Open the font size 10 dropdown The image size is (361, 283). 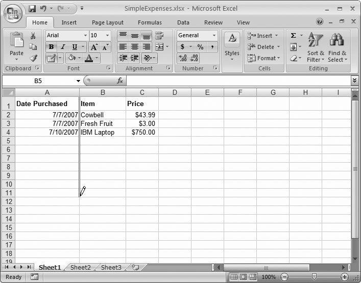point(108,35)
